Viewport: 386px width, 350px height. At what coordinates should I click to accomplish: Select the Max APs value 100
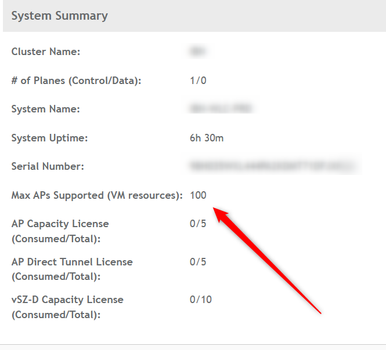click(x=198, y=195)
